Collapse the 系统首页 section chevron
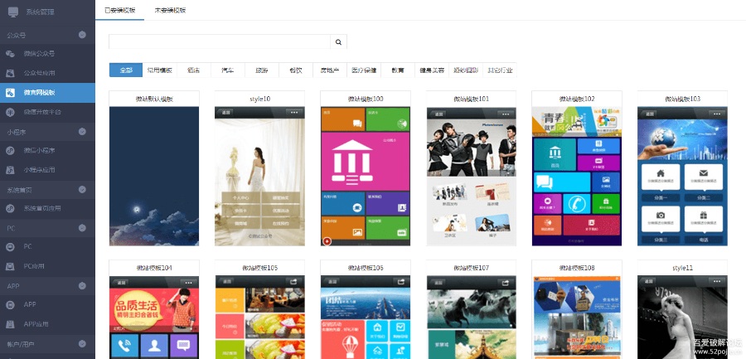The width and height of the screenshot is (746, 359). point(82,190)
